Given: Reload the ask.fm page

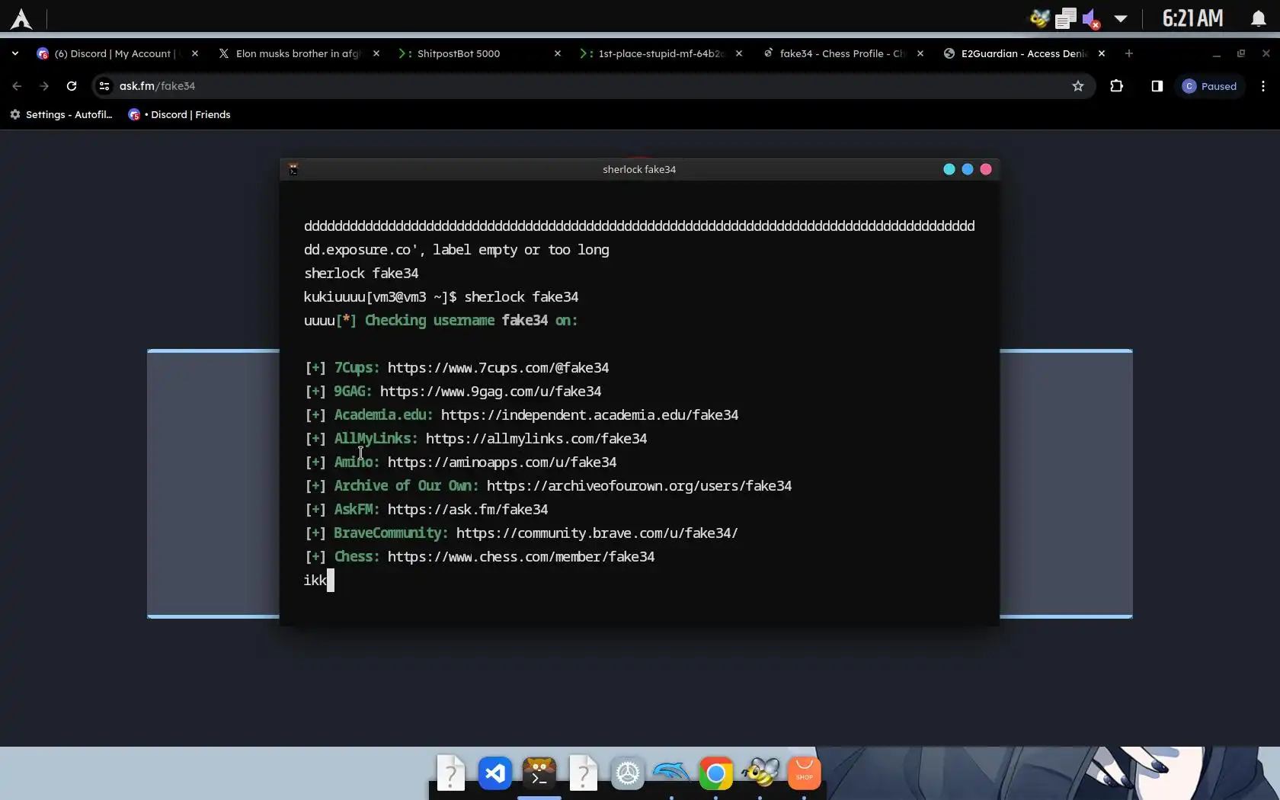Looking at the screenshot, I should [x=72, y=86].
